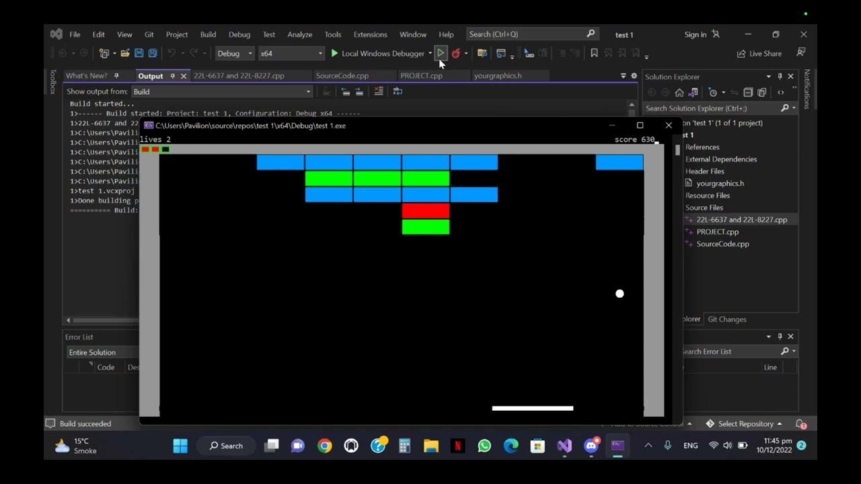The width and height of the screenshot is (861, 484).
Task: Open the Build menu
Action: pyautogui.click(x=208, y=34)
